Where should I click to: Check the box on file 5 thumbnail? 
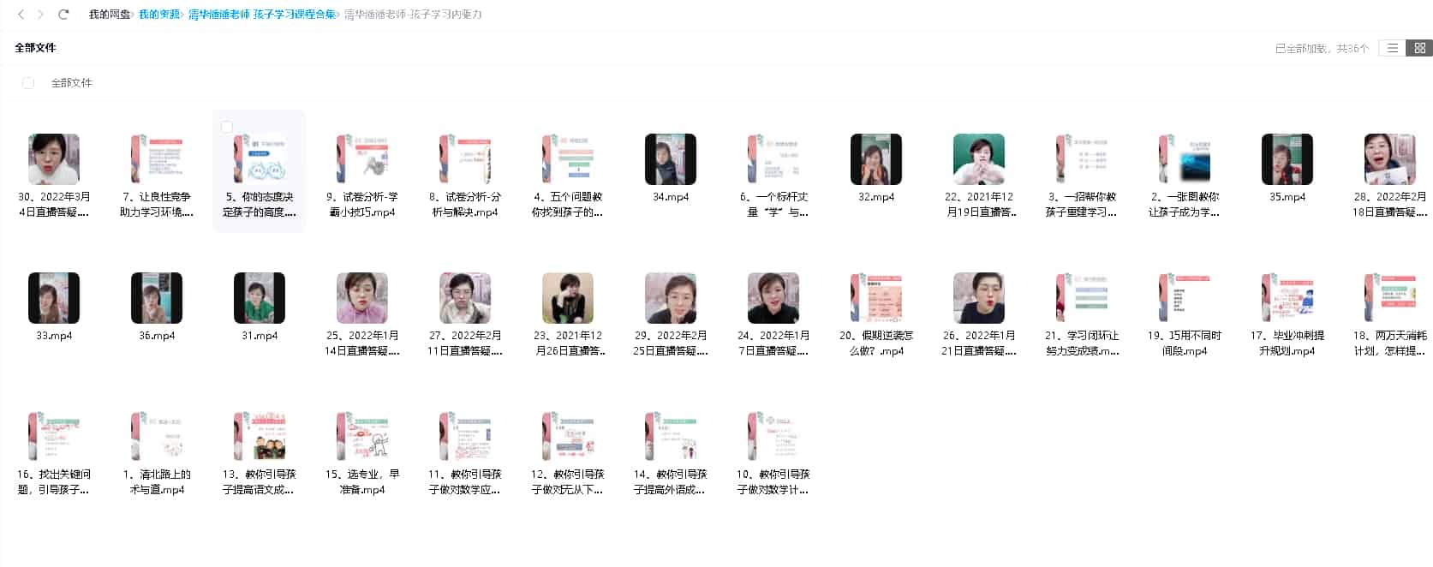(227, 127)
